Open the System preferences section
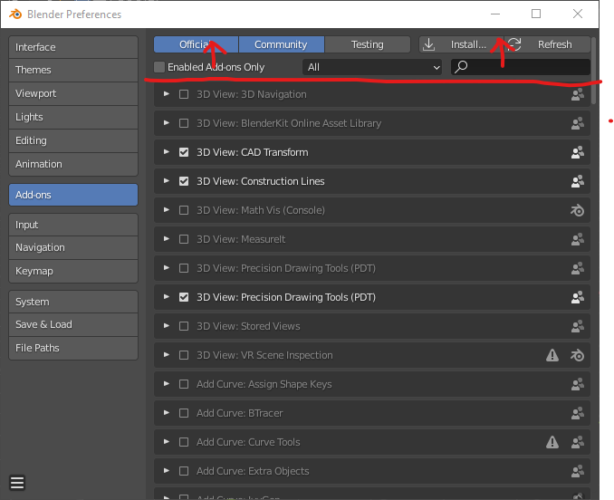 (73, 302)
